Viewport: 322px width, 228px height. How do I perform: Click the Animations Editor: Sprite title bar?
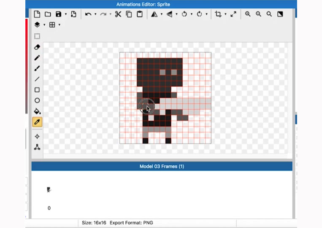(x=161, y=4)
